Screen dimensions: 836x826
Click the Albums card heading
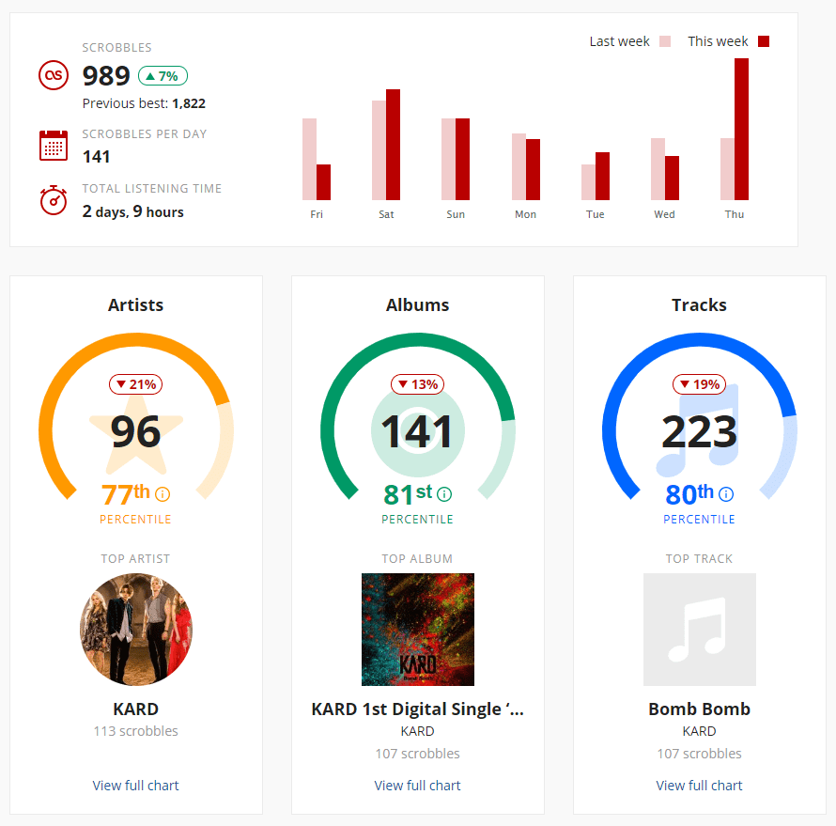click(x=417, y=305)
